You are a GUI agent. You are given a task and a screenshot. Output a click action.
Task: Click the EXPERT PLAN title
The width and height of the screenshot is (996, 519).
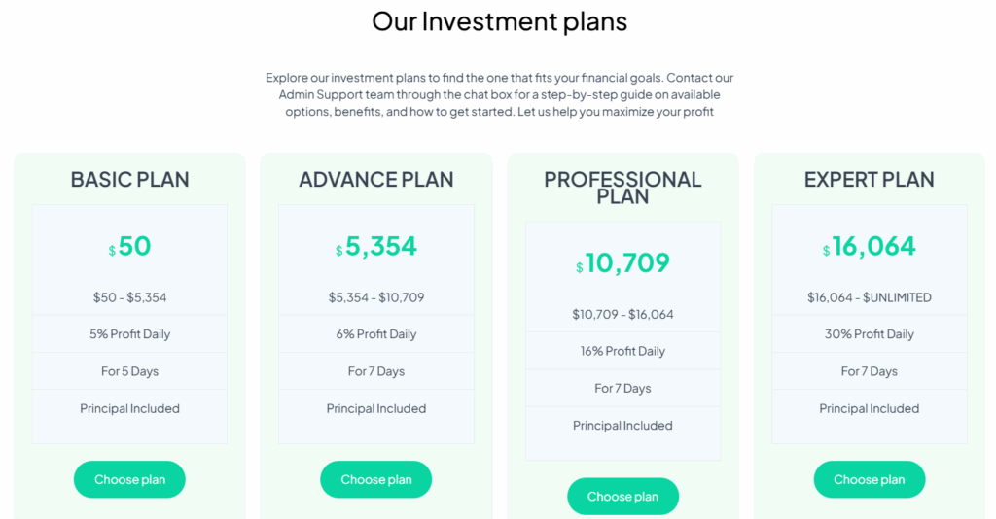(869, 180)
